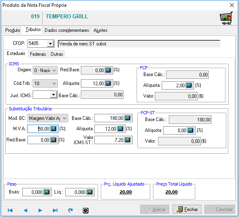Viewport: 239px width, 217px height.
Task: Open calculator for ST Alíquota field
Action: click(120, 129)
